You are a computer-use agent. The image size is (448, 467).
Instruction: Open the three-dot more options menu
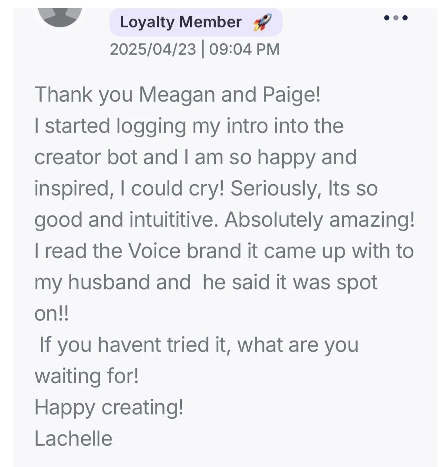(395, 18)
